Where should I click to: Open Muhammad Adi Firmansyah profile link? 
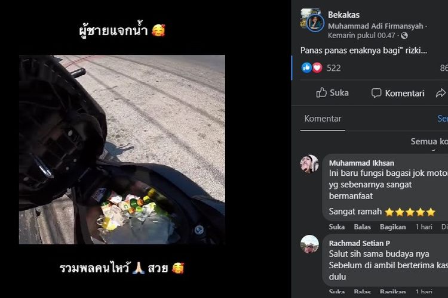[376, 26]
